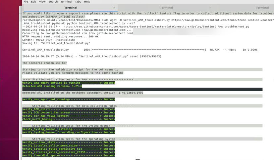Open the View menu

point(42,2)
